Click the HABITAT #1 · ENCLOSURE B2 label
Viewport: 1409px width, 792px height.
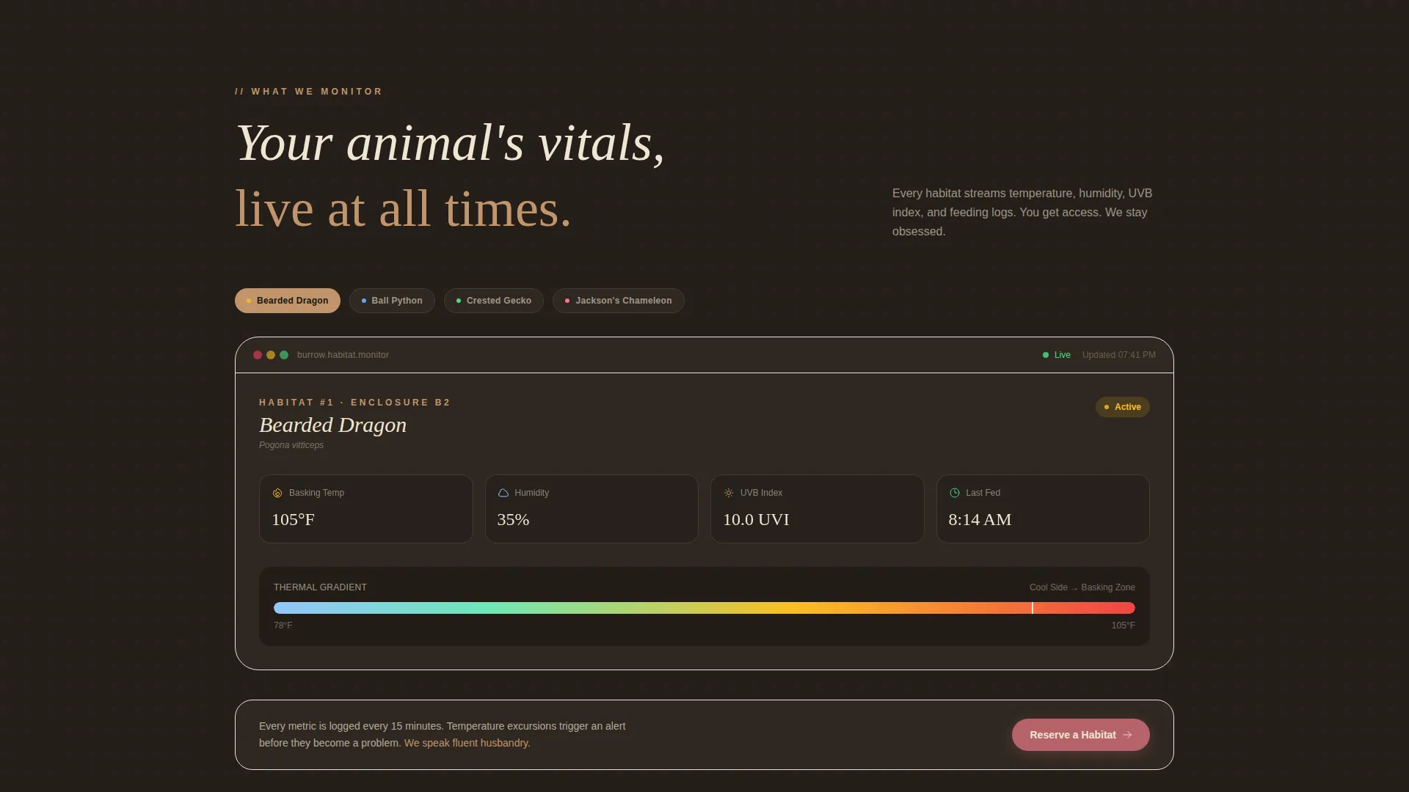pos(354,403)
